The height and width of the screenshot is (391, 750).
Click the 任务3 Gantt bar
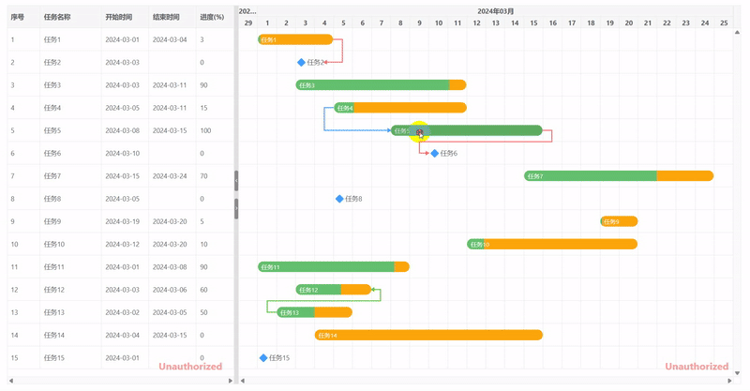[x=381, y=85]
